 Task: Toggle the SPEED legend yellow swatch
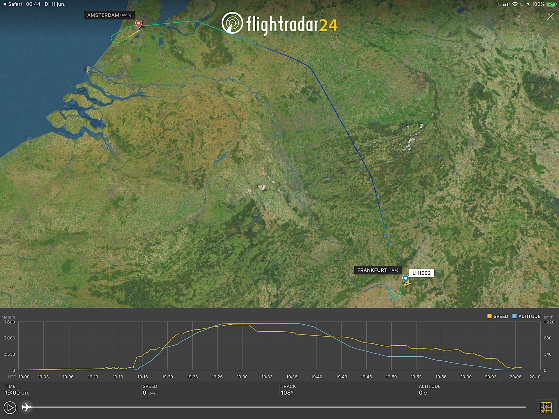489,316
